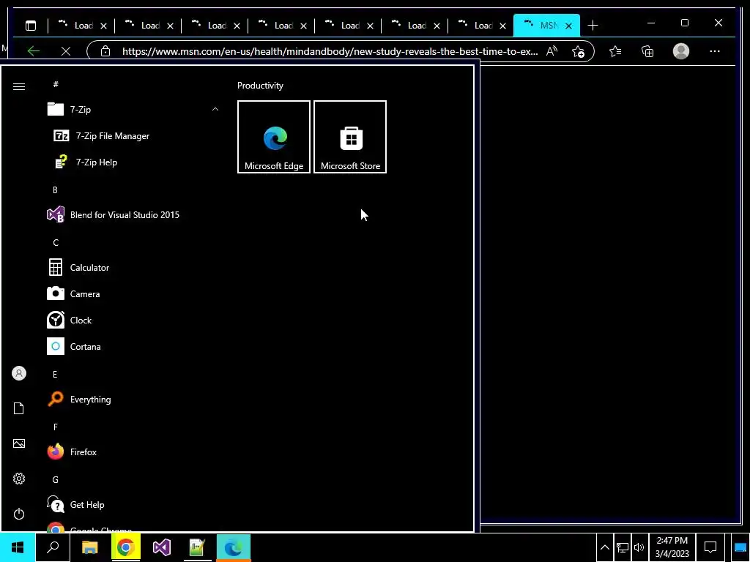Open Edge Settings and more menu
Viewport: 750px width, 562px height.
pyautogui.click(x=715, y=51)
